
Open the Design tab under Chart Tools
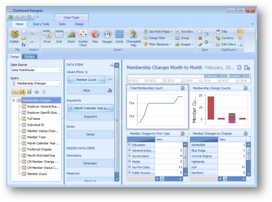[79, 24]
